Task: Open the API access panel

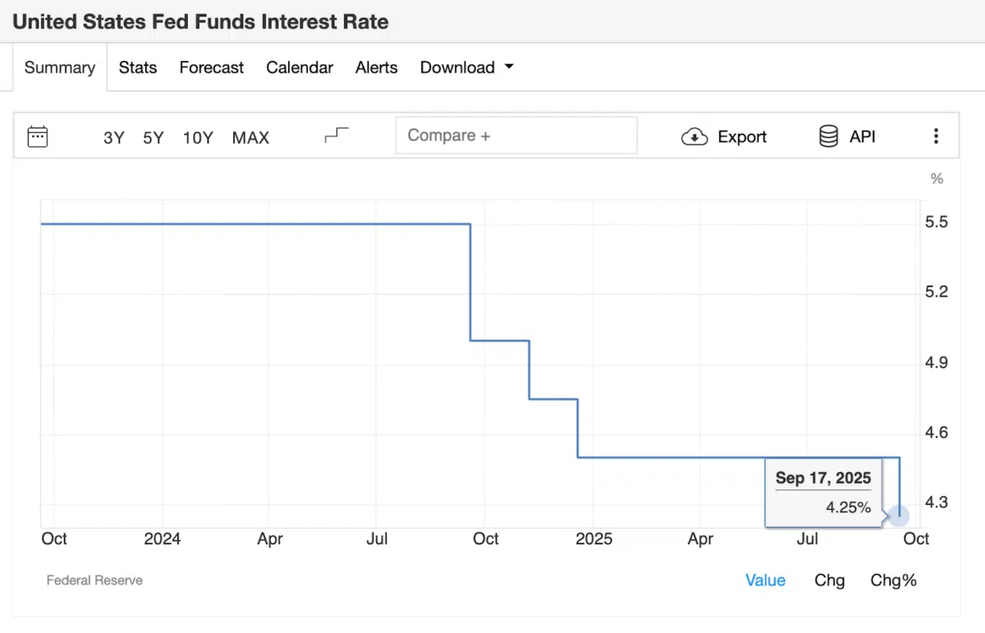Action: [846, 136]
